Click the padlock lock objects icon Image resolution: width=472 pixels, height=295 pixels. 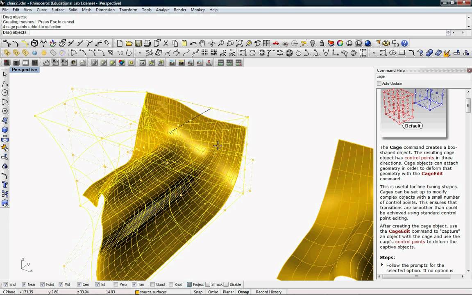pyautogui.click(x=322, y=43)
